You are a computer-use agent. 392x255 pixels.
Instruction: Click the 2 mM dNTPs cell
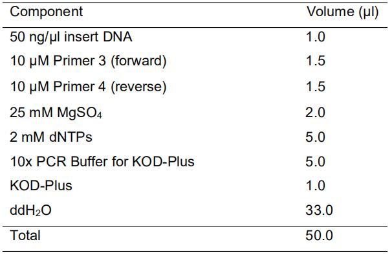(51, 137)
